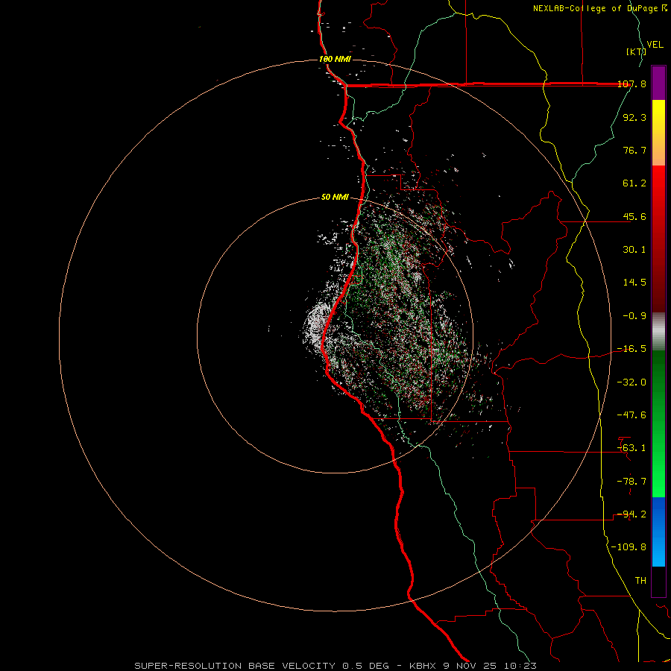Screen dimensions: 671x671
Task: Pick the yellow-orange segment of velocity scale
Action: click(658, 133)
